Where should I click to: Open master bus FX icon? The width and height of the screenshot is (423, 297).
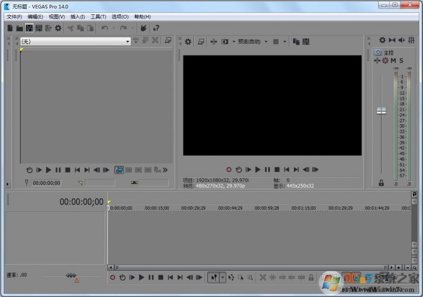pyautogui.click(x=377, y=60)
